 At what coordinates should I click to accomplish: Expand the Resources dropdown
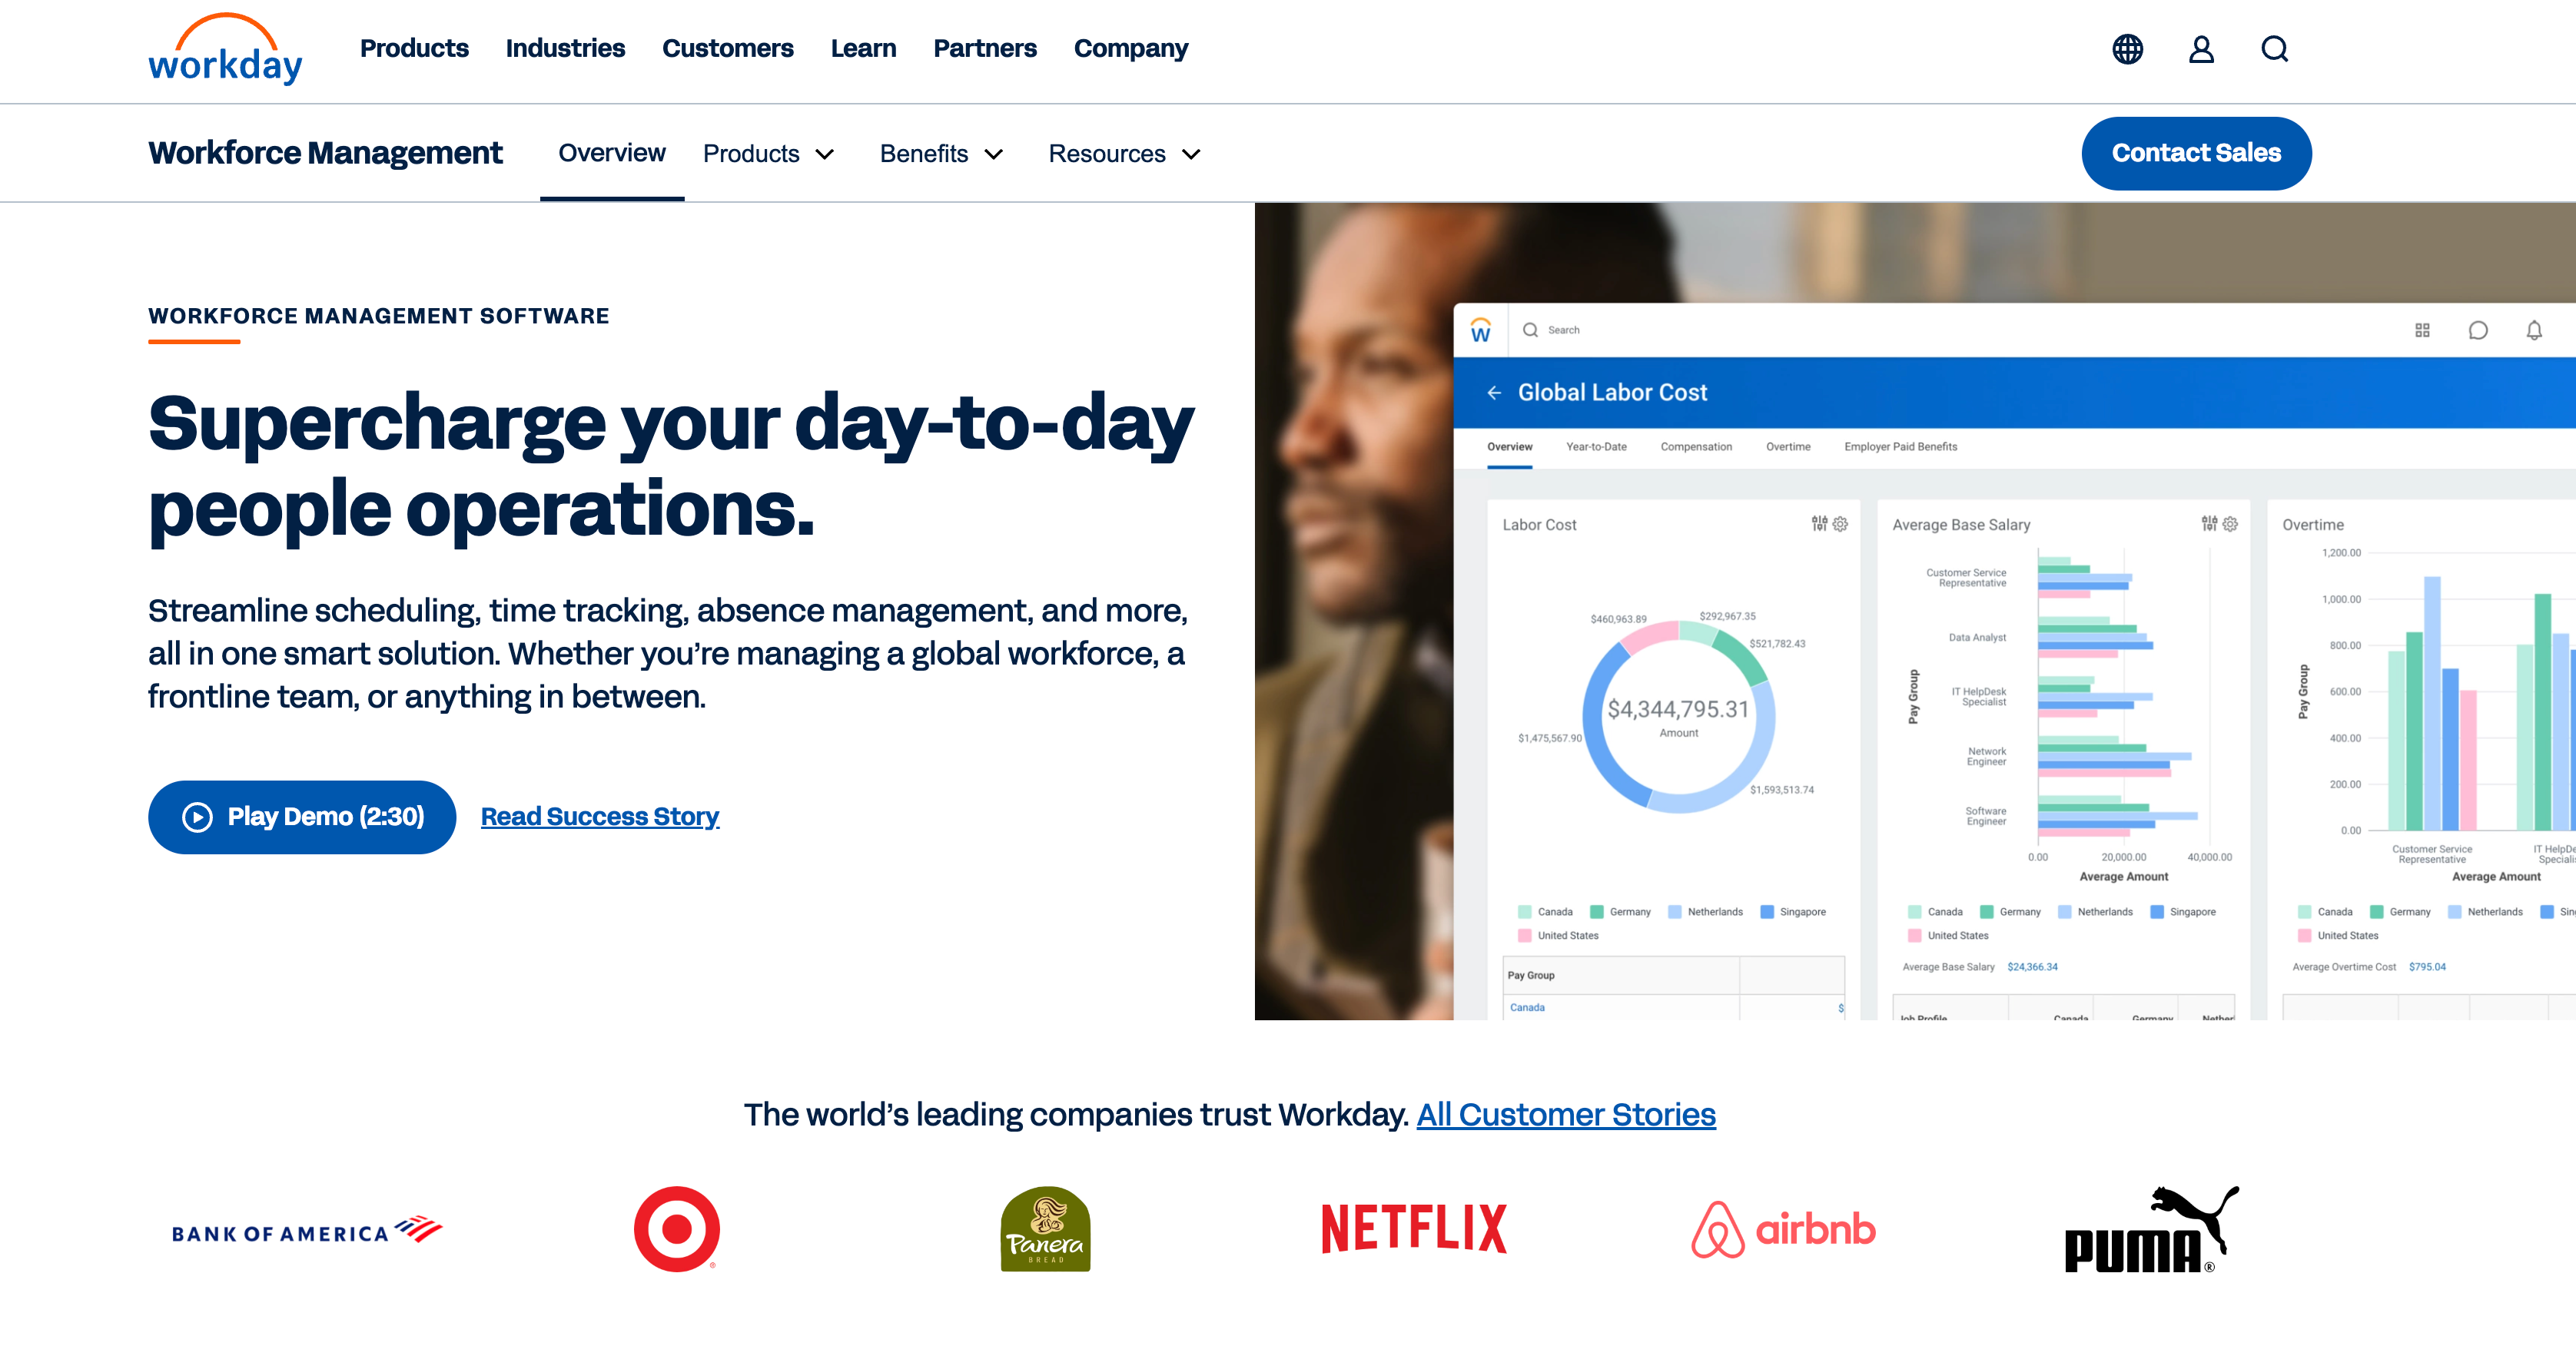(1124, 154)
